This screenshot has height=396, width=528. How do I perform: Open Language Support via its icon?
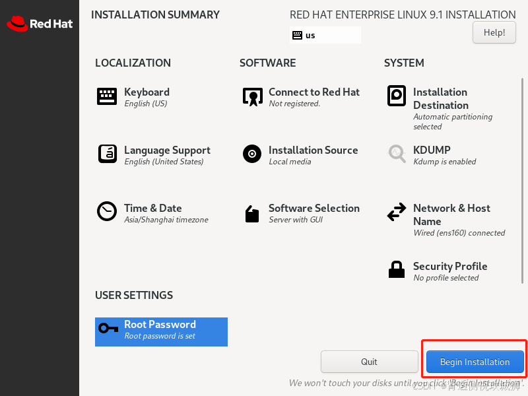[x=108, y=154]
